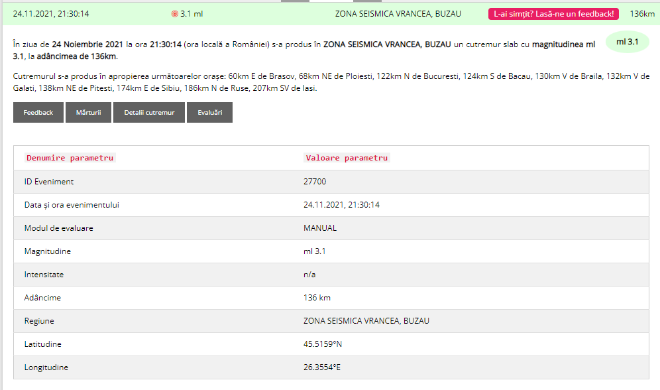Viewport: 660px width, 390px height.
Task: Click the header date 24.11.2021, 21:30:14
Action: [51, 14]
